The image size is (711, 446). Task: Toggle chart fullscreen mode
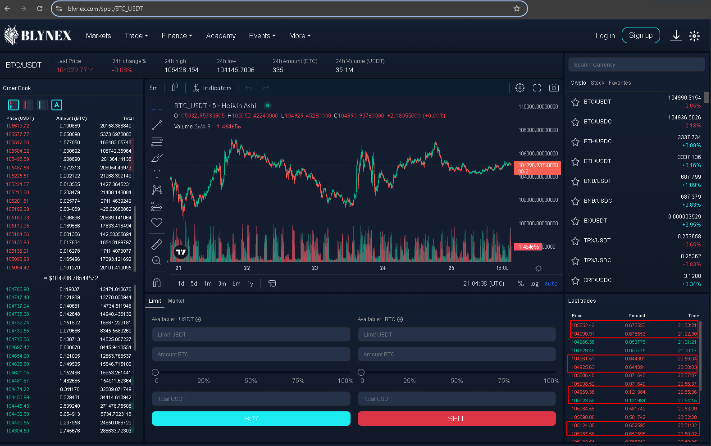pyautogui.click(x=537, y=88)
